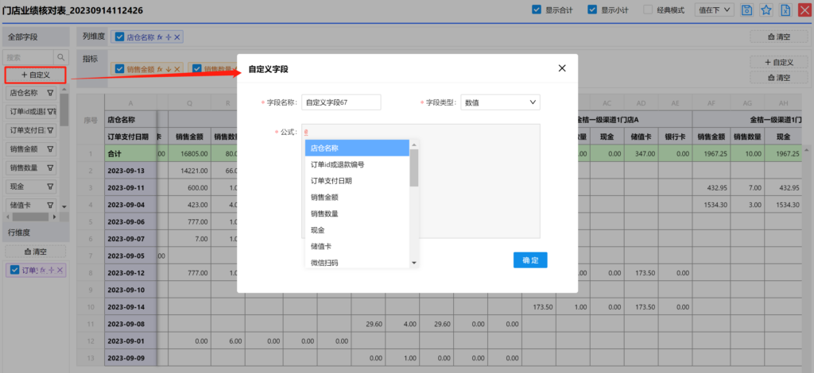Viewport: 814px width, 373px height.
Task: Toggle 显示小计 checkbox
Action: (x=591, y=10)
